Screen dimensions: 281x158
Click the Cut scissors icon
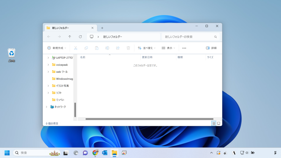76,48
